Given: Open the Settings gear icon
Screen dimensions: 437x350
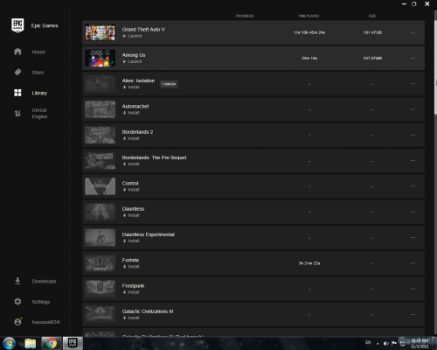Looking at the screenshot, I should 17,302.
